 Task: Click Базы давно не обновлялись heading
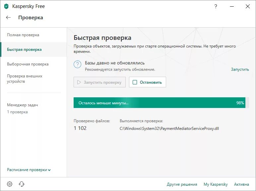(x=115, y=63)
